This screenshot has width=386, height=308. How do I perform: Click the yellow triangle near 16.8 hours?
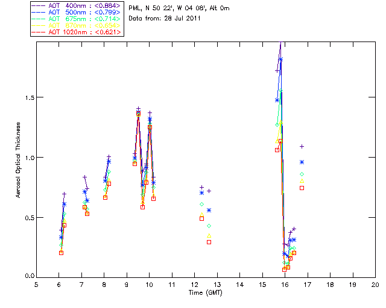coord(302,180)
